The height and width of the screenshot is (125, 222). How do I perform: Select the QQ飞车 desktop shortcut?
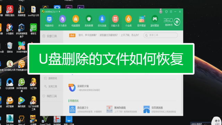tap(33, 84)
